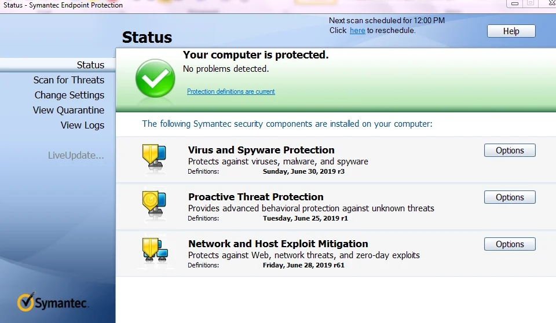This screenshot has width=556, height=323.
Task: Open View Logs from sidebar
Action: (82, 125)
